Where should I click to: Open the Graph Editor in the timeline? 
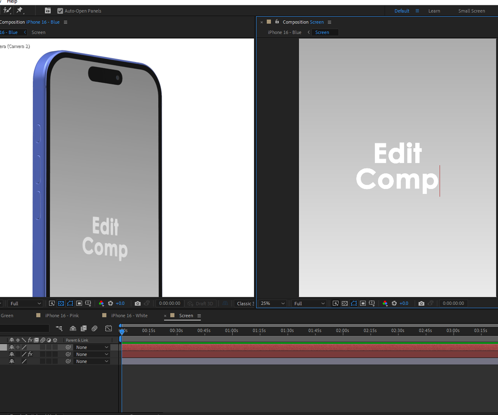pos(108,329)
